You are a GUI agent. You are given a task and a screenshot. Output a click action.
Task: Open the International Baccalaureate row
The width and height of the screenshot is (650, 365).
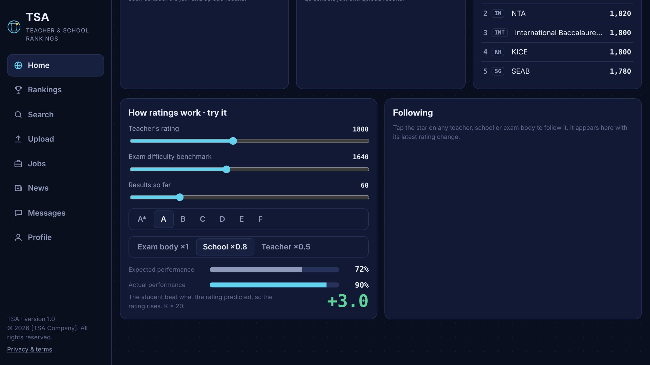tap(557, 33)
